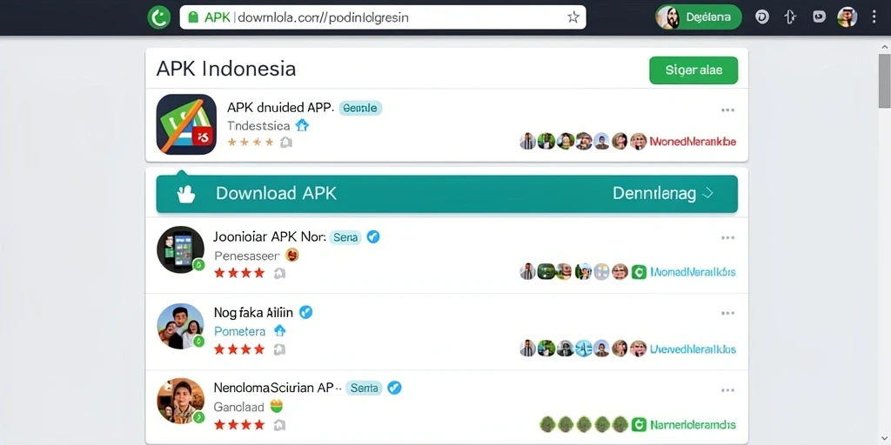
Task: Bookmark page with the star icon
Action: (573, 17)
